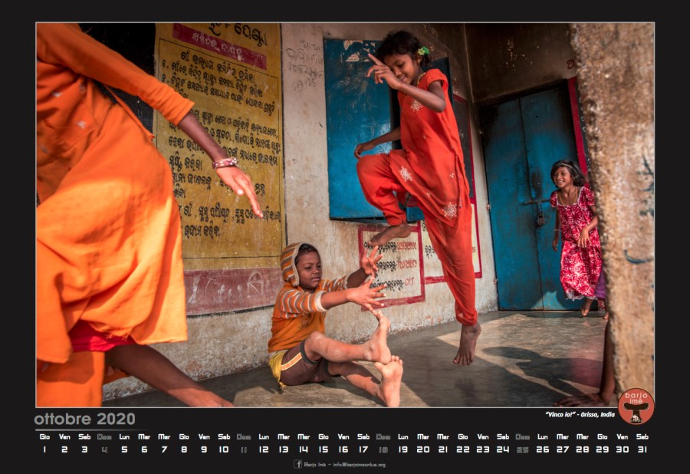Click the Facebook icon in the footer
Image resolution: width=690 pixels, height=474 pixels.
coord(298,464)
